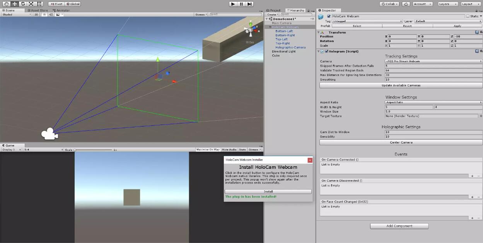Toggle the Hologram script enabled checkbox
Viewport: 483px width, 243px height.
326,51
